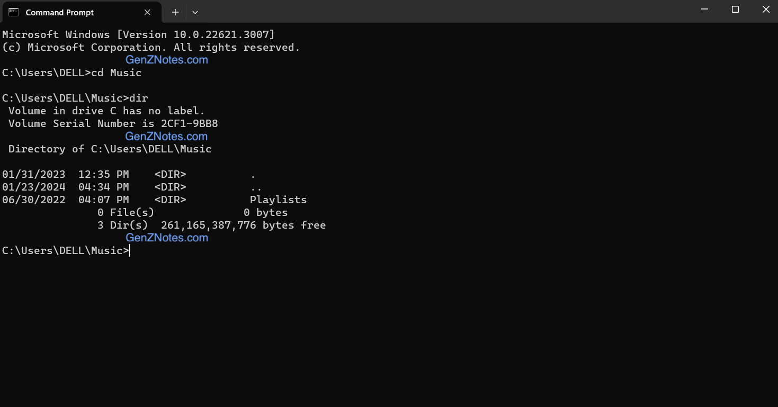Click the 261,165,387,776 bytes free text
778x407 pixels.
243,225
